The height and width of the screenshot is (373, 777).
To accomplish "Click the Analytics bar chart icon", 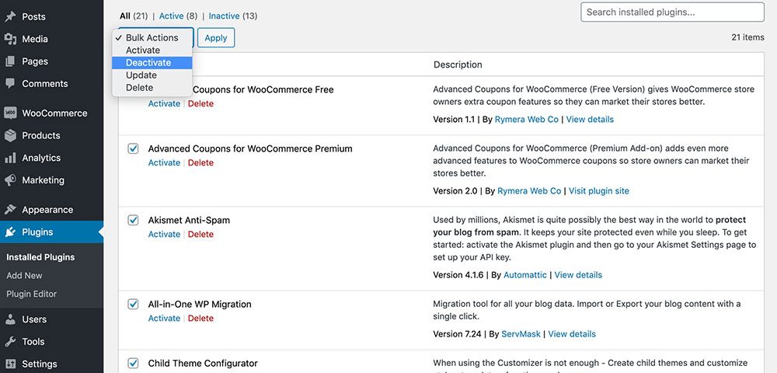I will click(10, 158).
